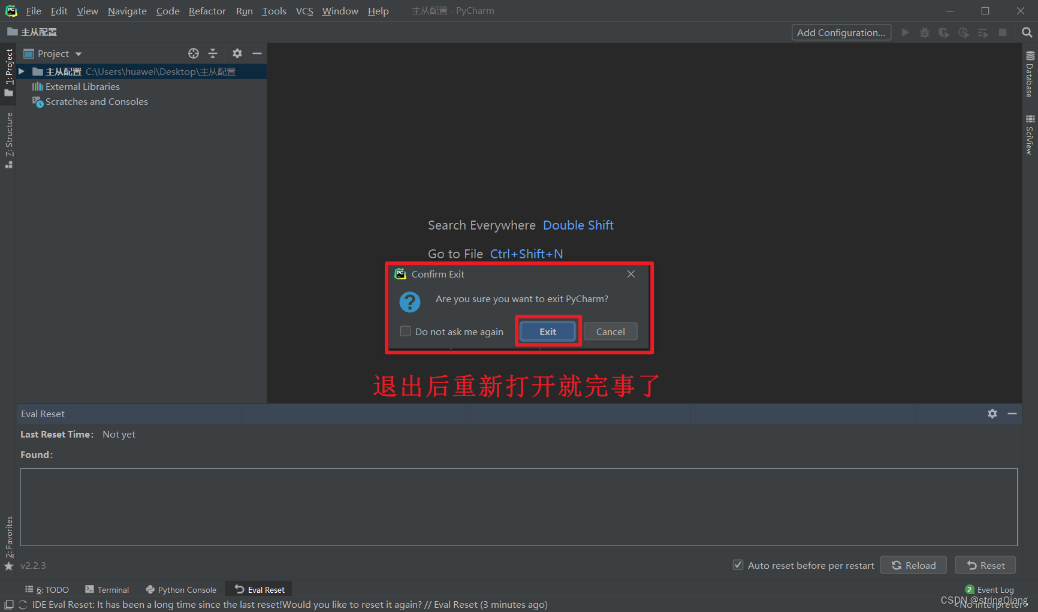Click the Found results text area
This screenshot has width=1038, height=612.
(x=519, y=507)
